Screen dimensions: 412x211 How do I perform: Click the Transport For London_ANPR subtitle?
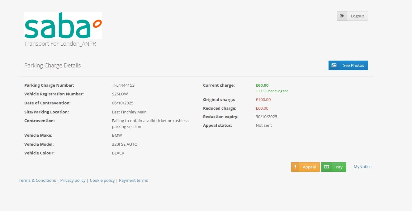(60, 44)
